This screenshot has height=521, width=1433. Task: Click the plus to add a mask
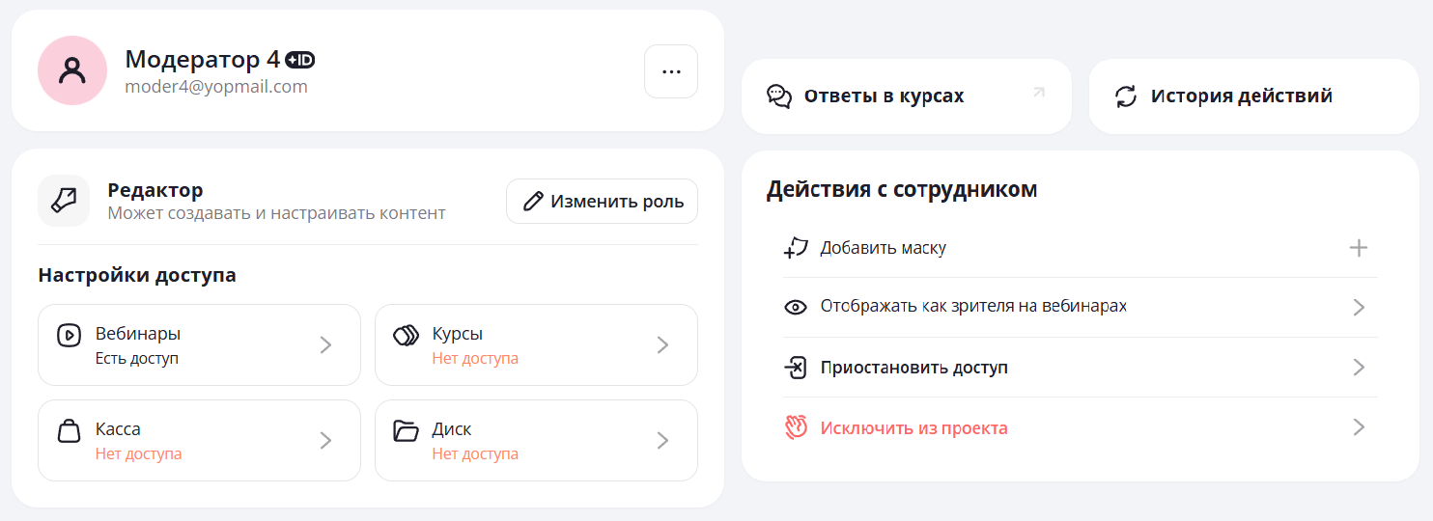1358,248
